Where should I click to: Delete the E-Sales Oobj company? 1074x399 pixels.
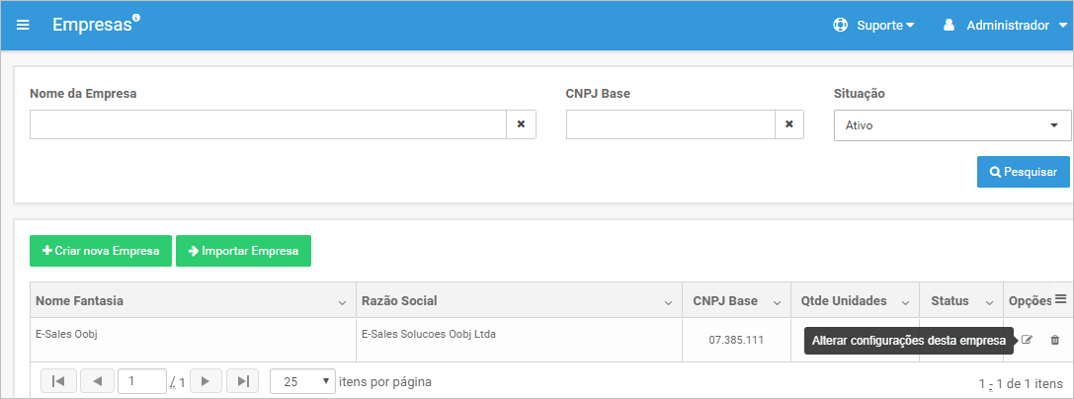pos(1055,340)
